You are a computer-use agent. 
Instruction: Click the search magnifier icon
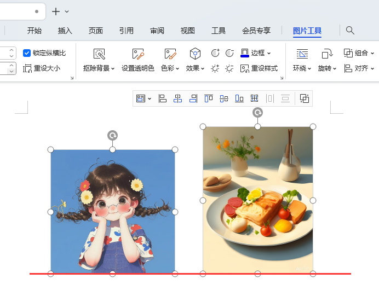350,31
